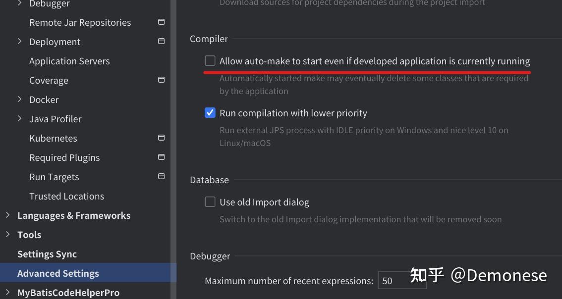
Task: Open the Trusted Locations settings page
Action: 66,196
